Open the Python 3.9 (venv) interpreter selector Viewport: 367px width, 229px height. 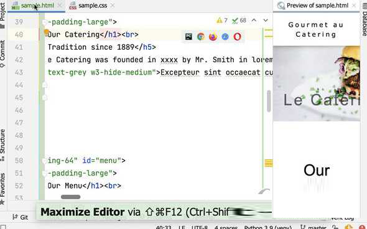point(268,227)
